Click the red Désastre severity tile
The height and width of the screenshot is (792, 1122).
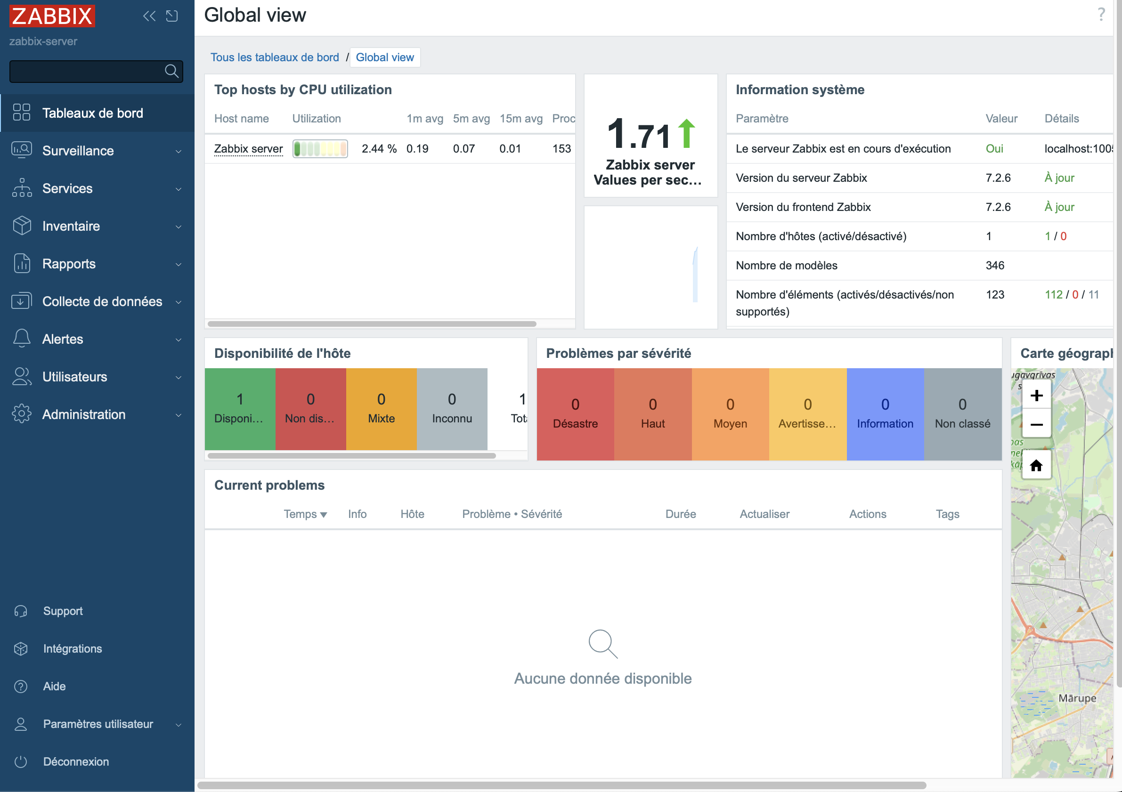(575, 414)
